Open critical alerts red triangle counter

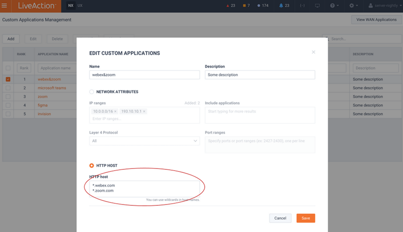pos(230,5)
